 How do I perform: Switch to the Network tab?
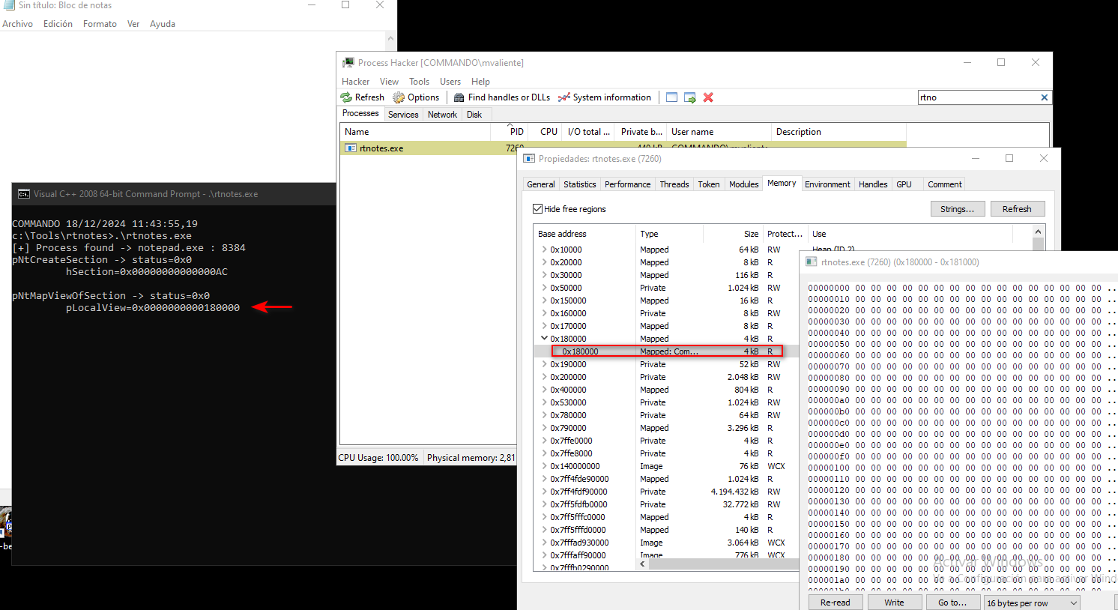click(442, 115)
